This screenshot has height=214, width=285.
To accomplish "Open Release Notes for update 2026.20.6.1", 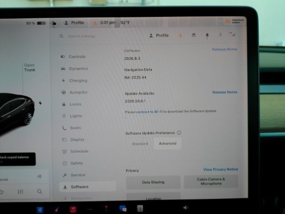I will click(x=225, y=92).
